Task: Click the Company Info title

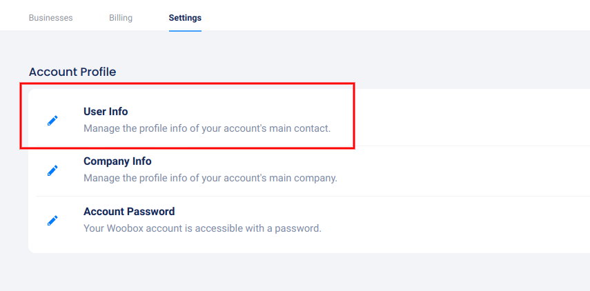Action: 117,161
